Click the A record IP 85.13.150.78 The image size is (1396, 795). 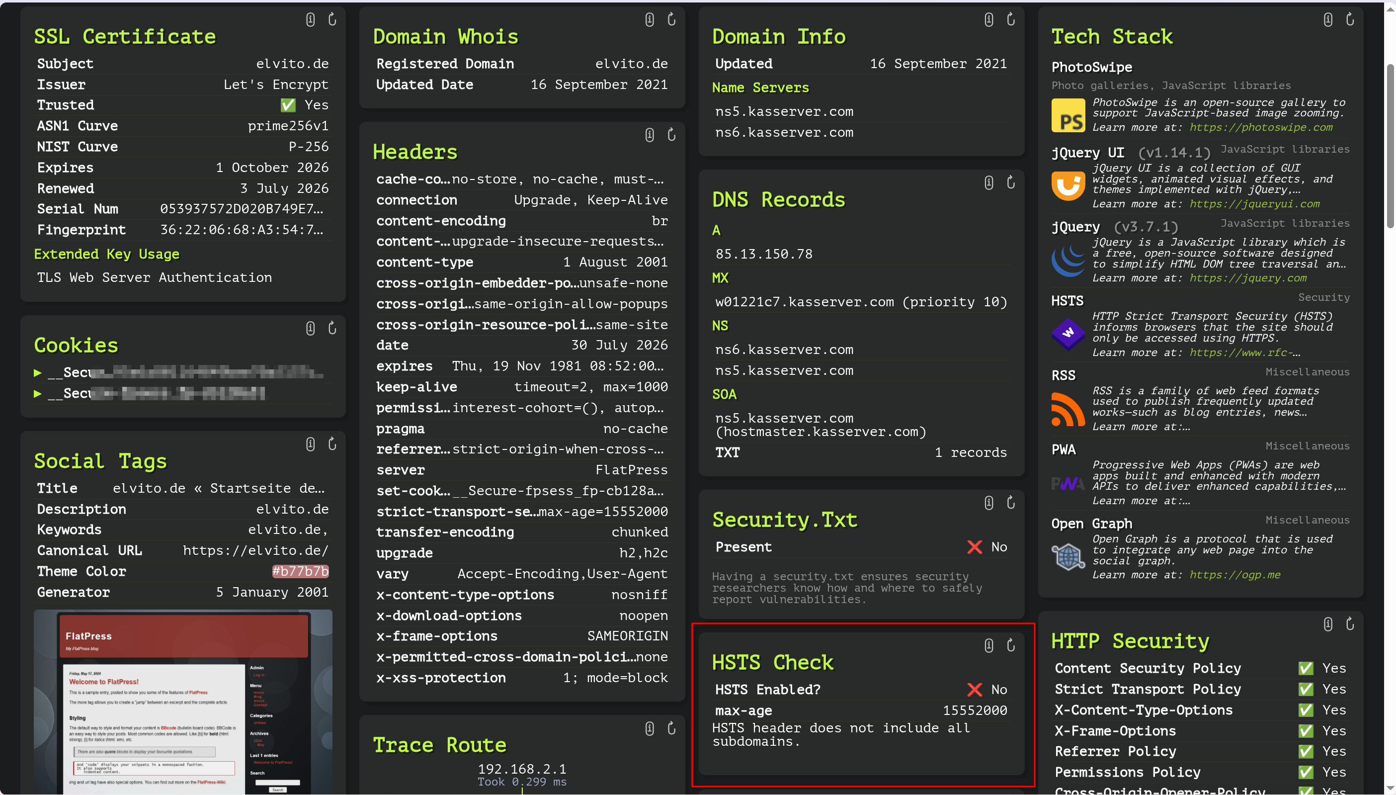pos(764,255)
